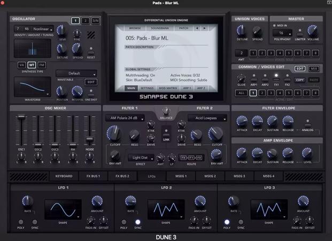Toggle the master Limiter switch
332x241 pixels.
point(300,32)
